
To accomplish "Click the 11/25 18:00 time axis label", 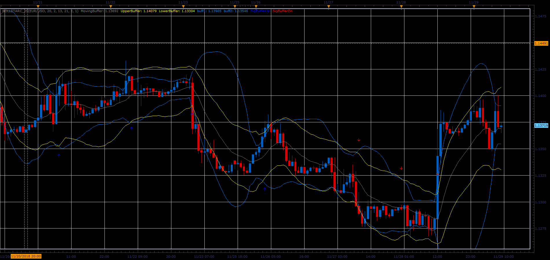I will point(237,257).
